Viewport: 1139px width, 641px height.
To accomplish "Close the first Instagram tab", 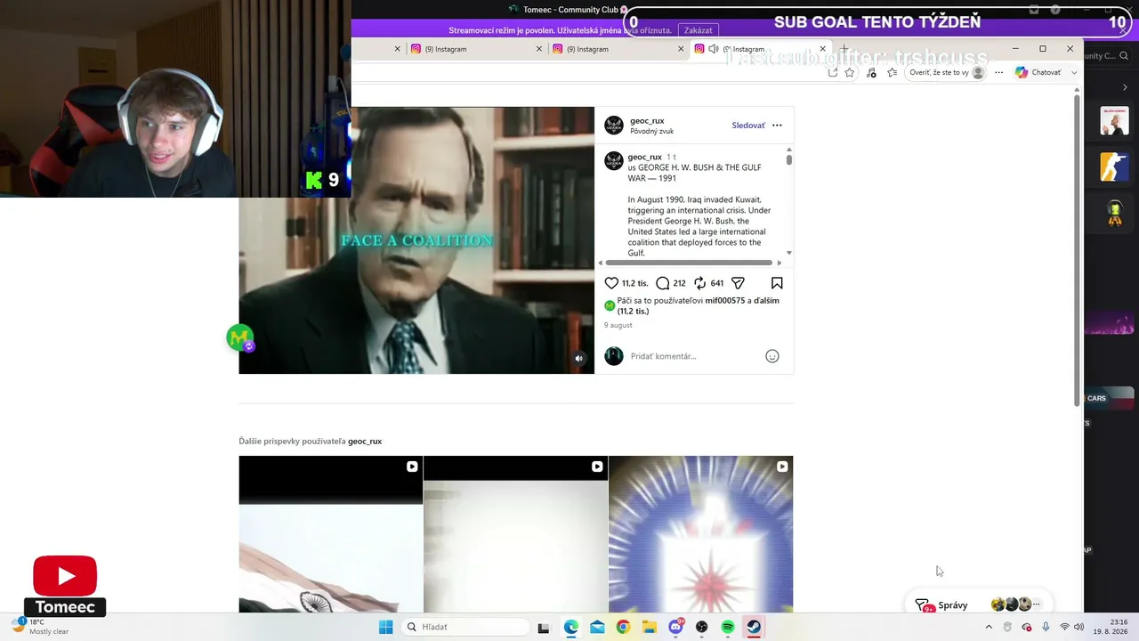I will (x=539, y=49).
